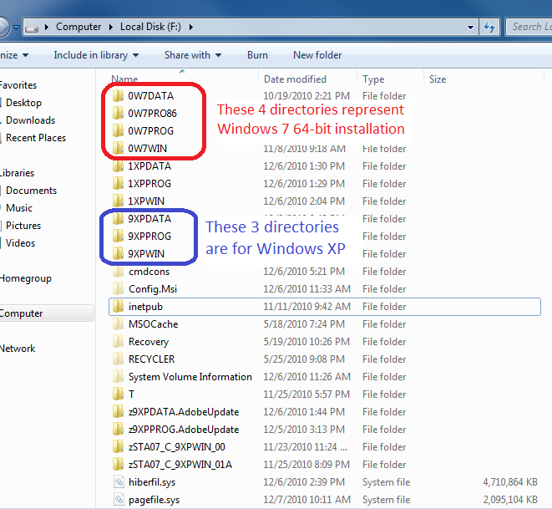Click the hiberfil.sys file icon
Viewport: 552px width, 509px height.
119,482
